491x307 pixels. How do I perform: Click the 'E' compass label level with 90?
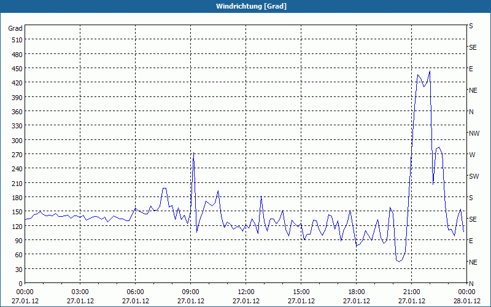click(x=471, y=241)
